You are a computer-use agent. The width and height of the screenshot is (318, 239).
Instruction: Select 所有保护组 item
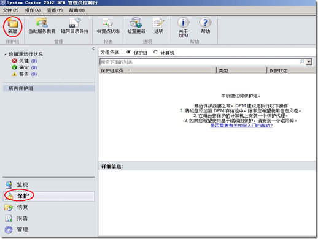(49, 88)
